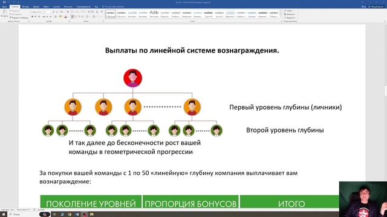Screen dimensions: 387x217
Task: Toggle Bold formatting
Action: click(32, 16)
